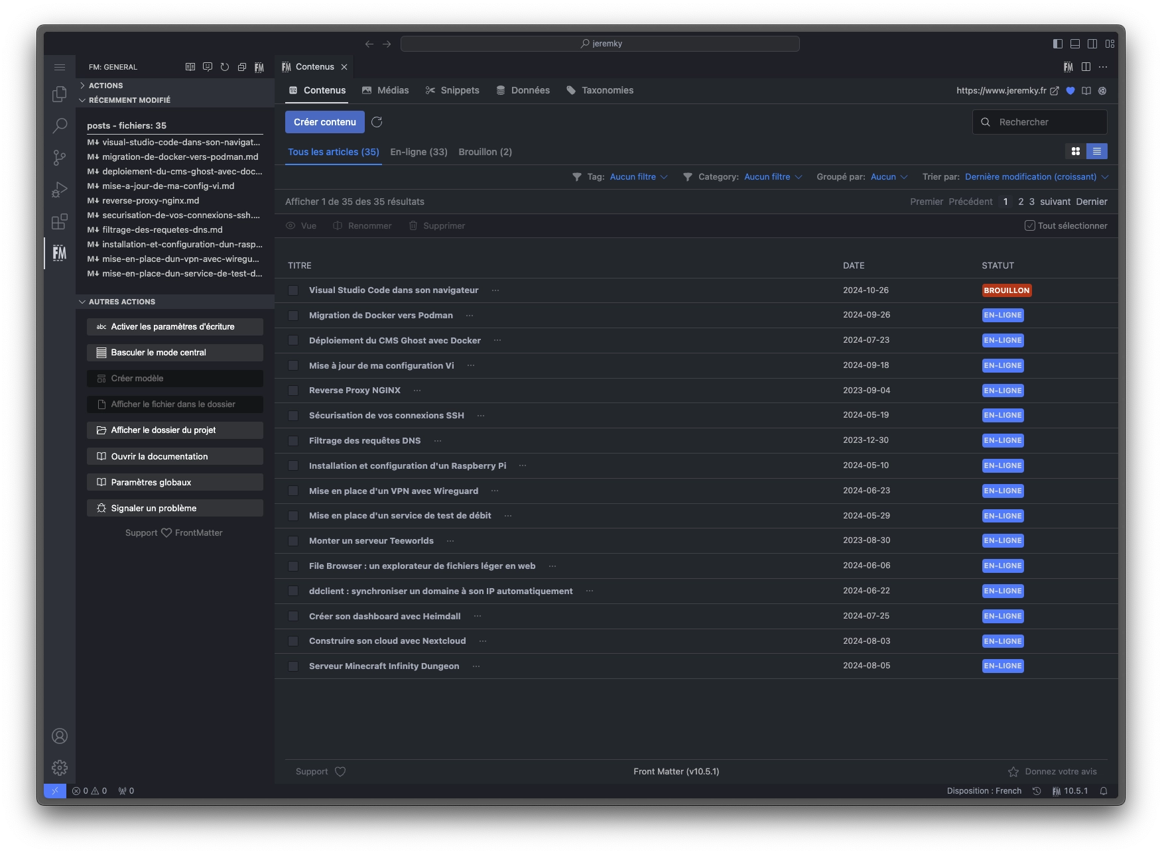The width and height of the screenshot is (1162, 854).
Task: Click the notifications bell in status bar
Action: click(1104, 791)
